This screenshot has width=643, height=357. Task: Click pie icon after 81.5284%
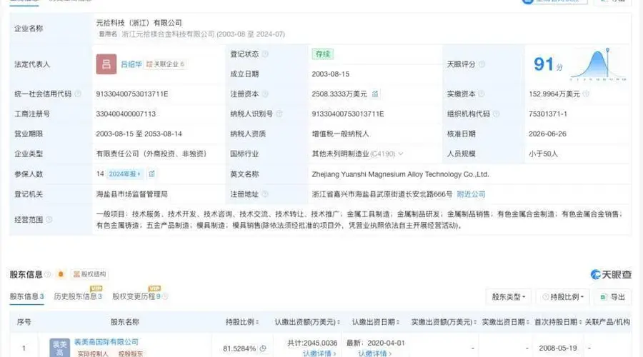click(x=263, y=348)
